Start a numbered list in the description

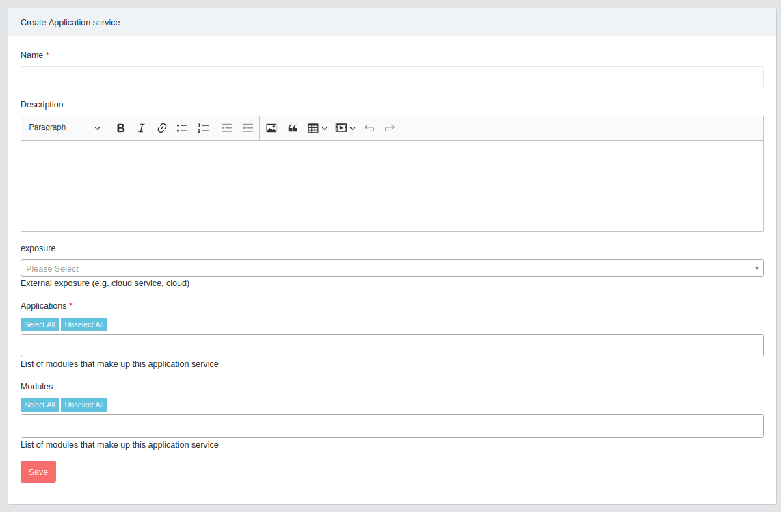pyautogui.click(x=203, y=128)
